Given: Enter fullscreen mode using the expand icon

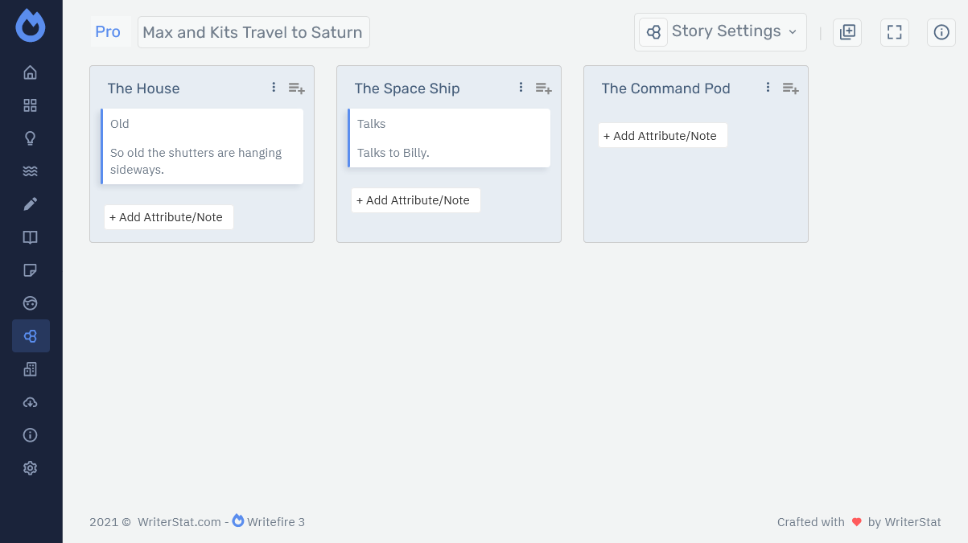Looking at the screenshot, I should pyautogui.click(x=894, y=32).
